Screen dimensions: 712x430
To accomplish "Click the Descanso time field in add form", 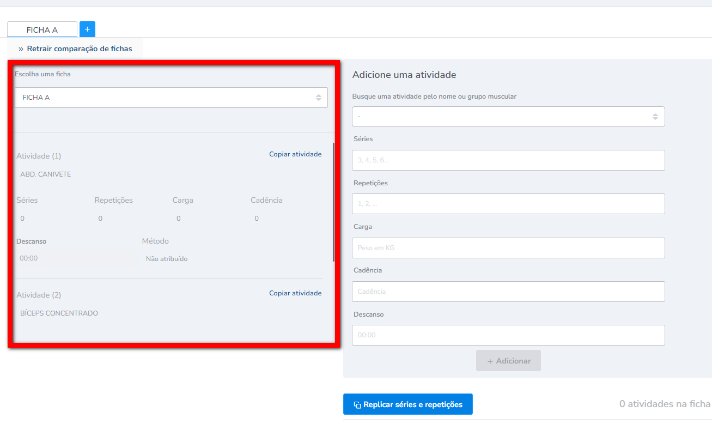I will click(x=508, y=335).
